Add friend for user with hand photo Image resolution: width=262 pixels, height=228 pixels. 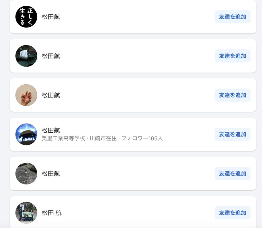tap(232, 95)
